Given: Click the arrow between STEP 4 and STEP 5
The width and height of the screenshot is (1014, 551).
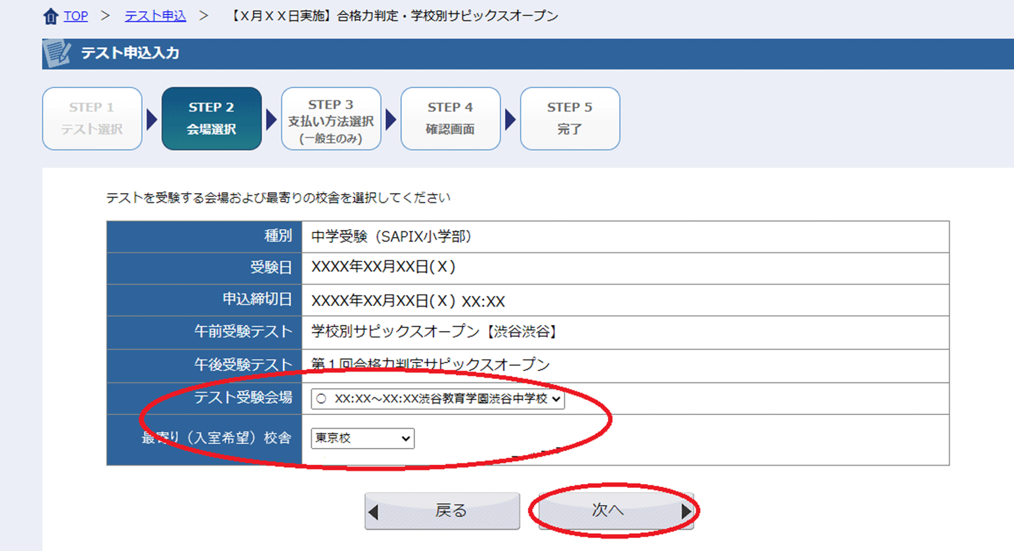Looking at the screenshot, I should coord(510,120).
